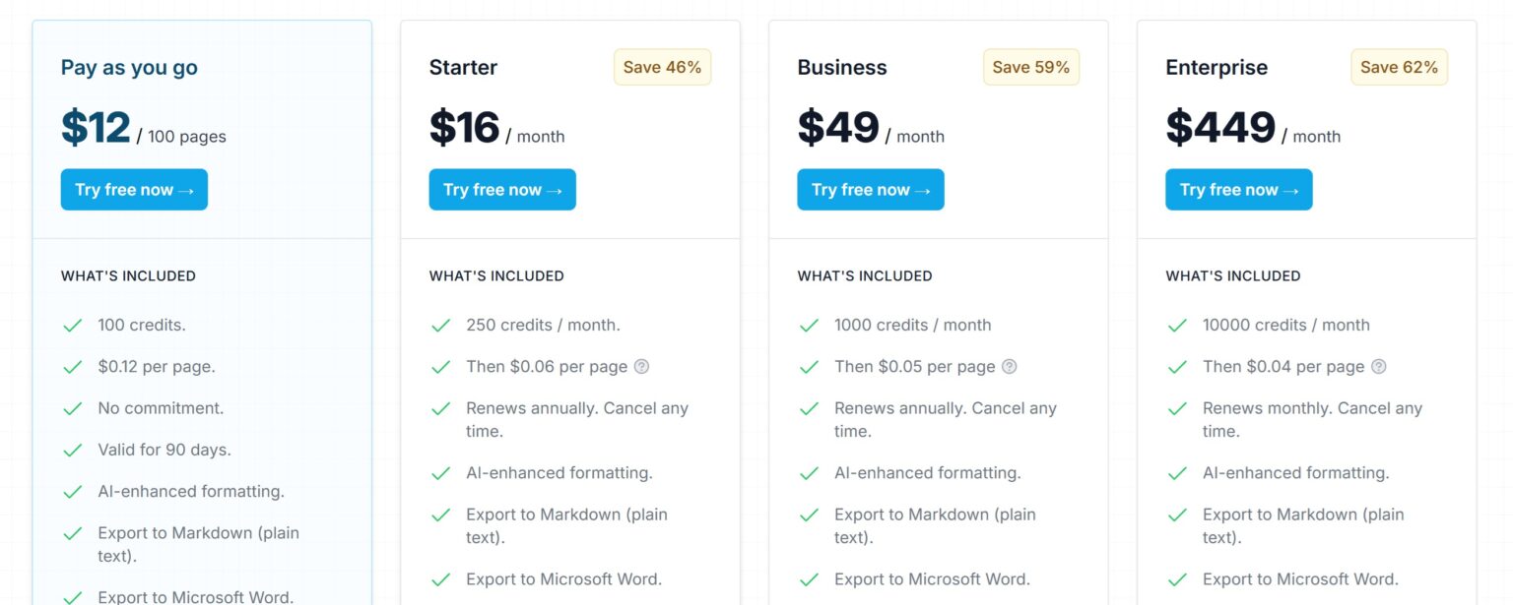Click the checkmark beside Starter's "AI-enhanced formatting"
1513x605 pixels.
[440, 473]
